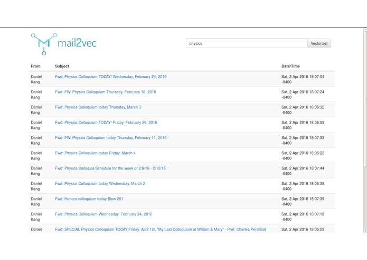Open 'Physics Colloquium today Thursday, March 3' email
Screen dimensions: 367x260
pos(98,107)
